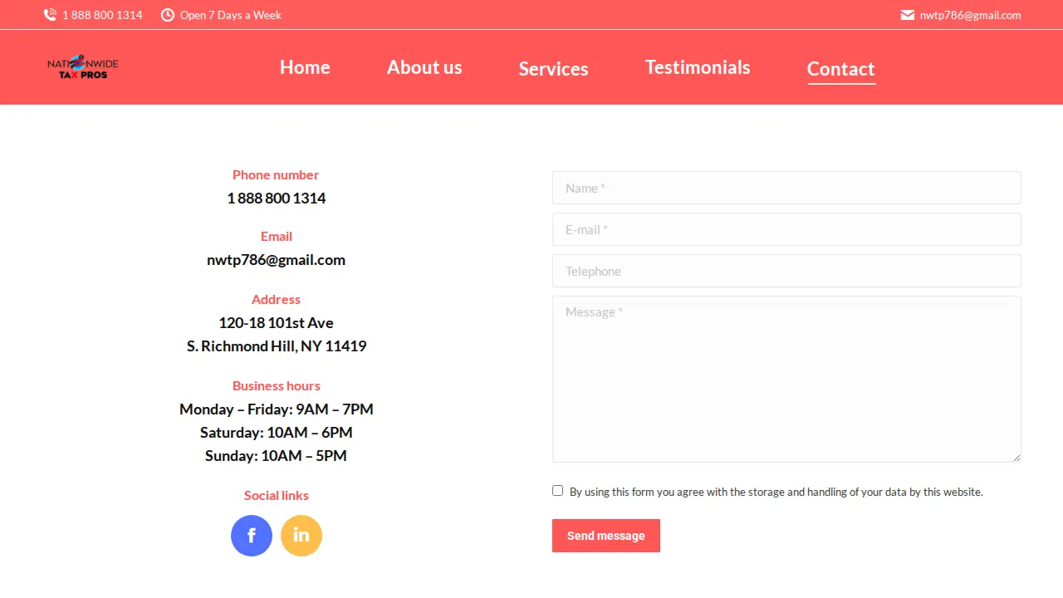Navigate to Testimonials
Image resolution: width=1063 pixels, height=598 pixels.
coord(698,67)
